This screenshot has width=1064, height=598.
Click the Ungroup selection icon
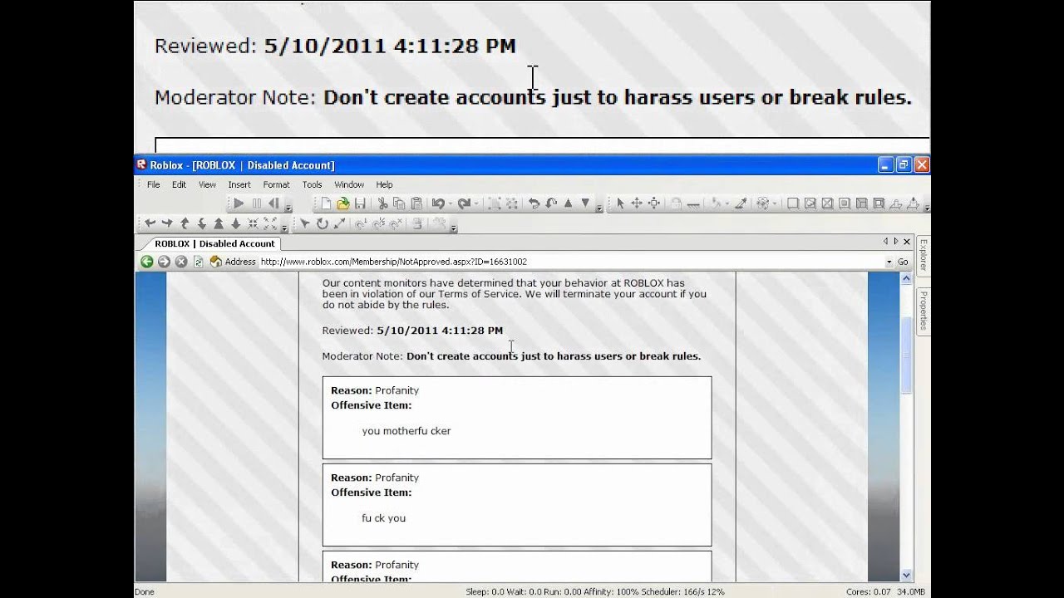coord(512,203)
